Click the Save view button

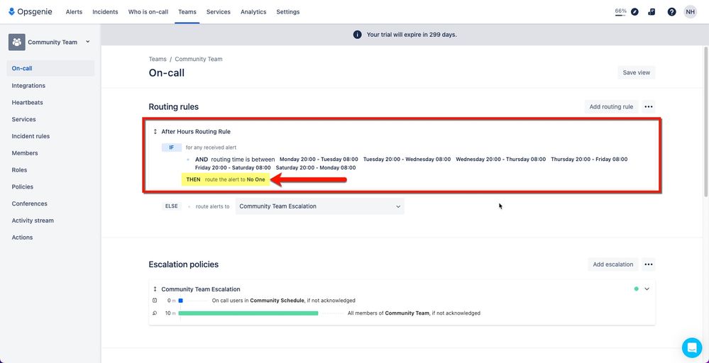click(x=636, y=73)
